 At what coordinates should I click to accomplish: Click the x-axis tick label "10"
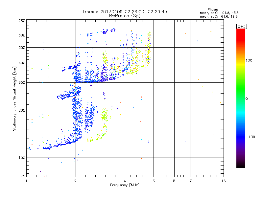coord(190,181)
